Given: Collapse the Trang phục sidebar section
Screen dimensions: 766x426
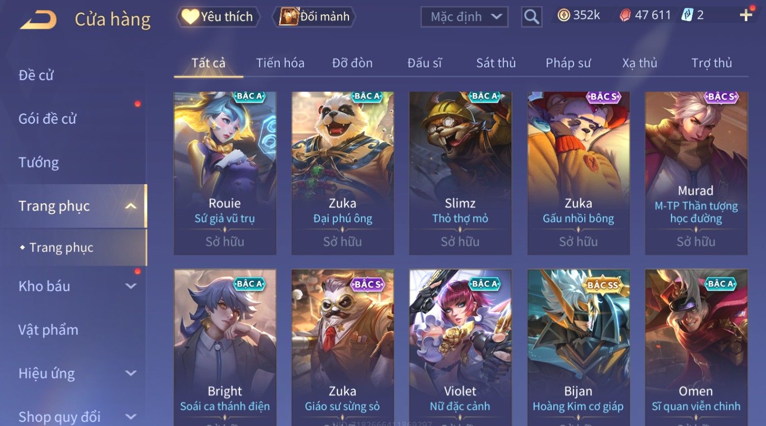Looking at the screenshot, I should 131,206.
